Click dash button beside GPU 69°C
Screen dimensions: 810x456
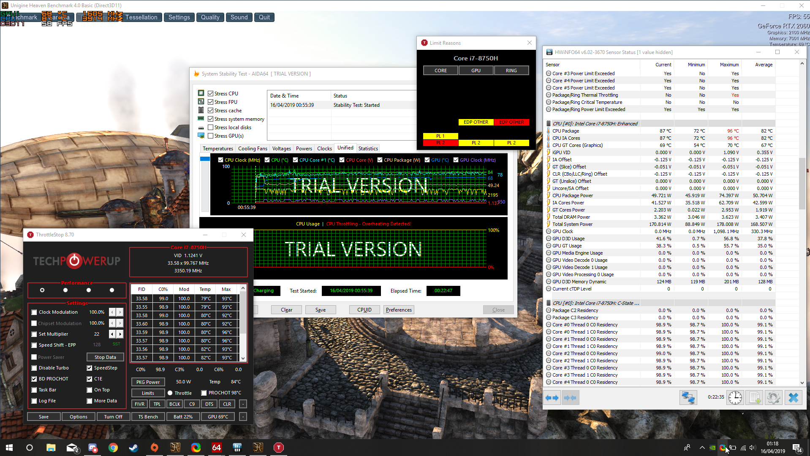(243, 417)
